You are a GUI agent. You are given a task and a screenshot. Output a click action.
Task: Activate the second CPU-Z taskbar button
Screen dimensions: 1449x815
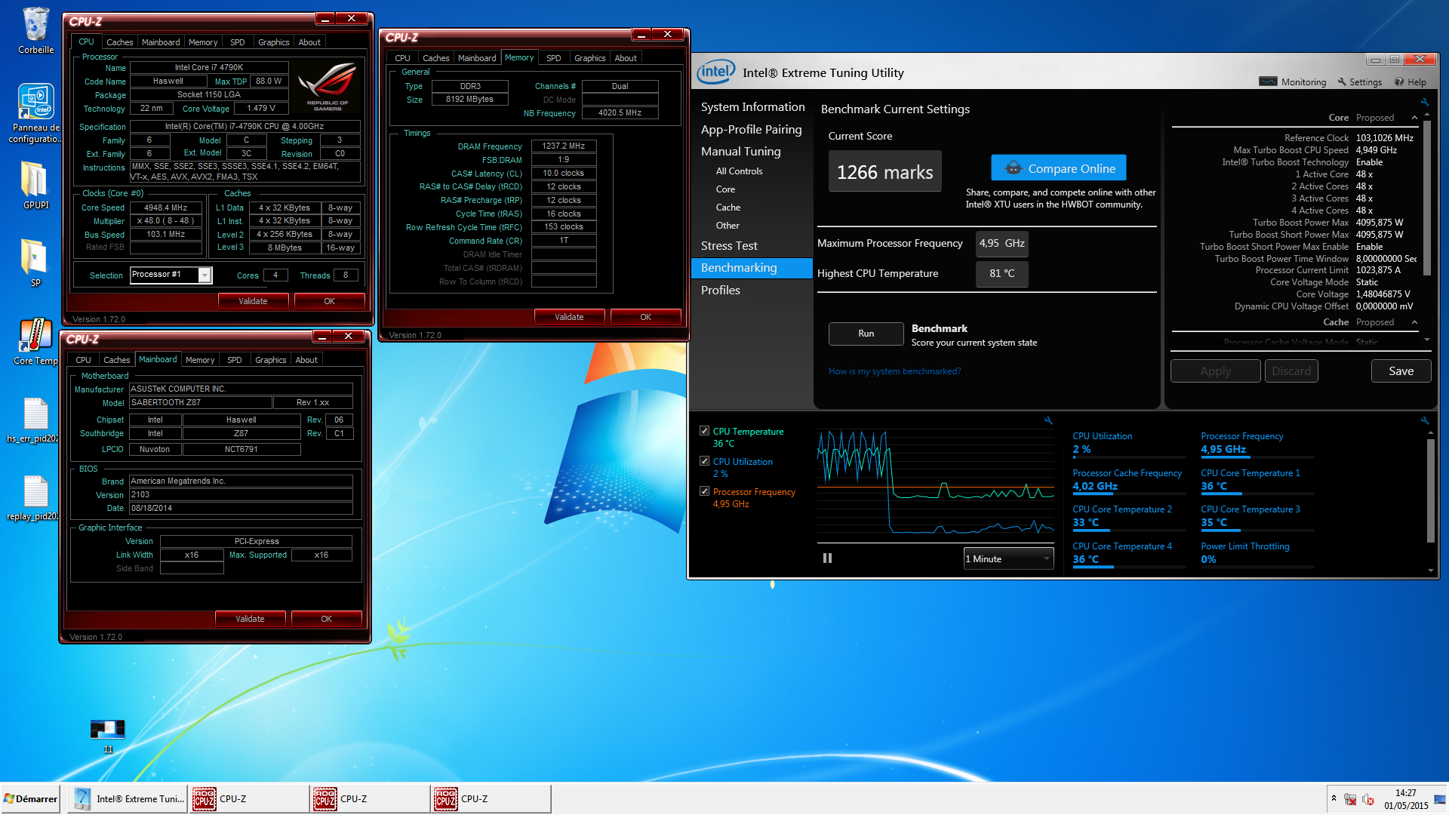[370, 799]
